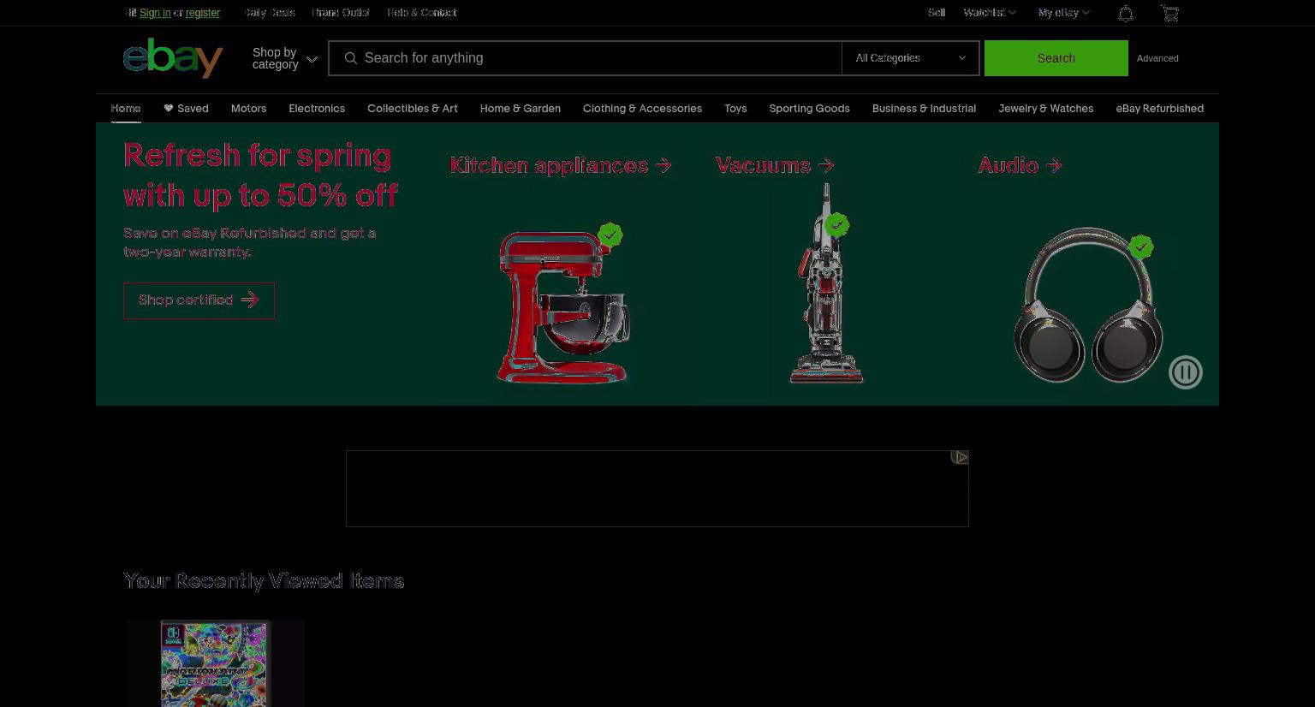The width and height of the screenshot is (1315, 707).
Task: Open Jewelry & Watches category
Action: tap(1045, 109)
